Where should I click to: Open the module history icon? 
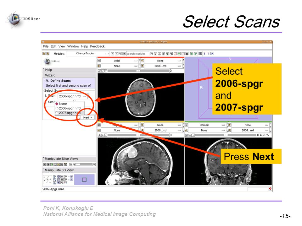120,54
